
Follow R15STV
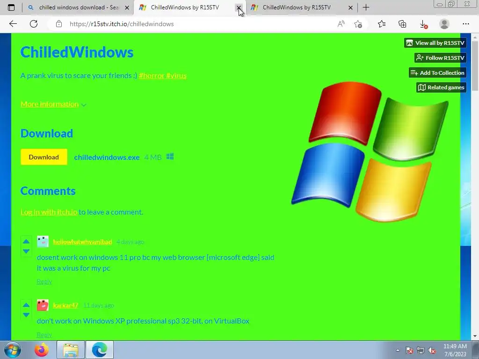pos(441,57)
